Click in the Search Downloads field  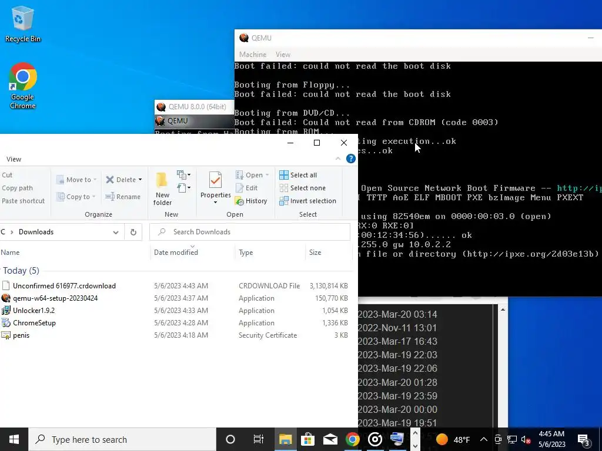point(250,232)
